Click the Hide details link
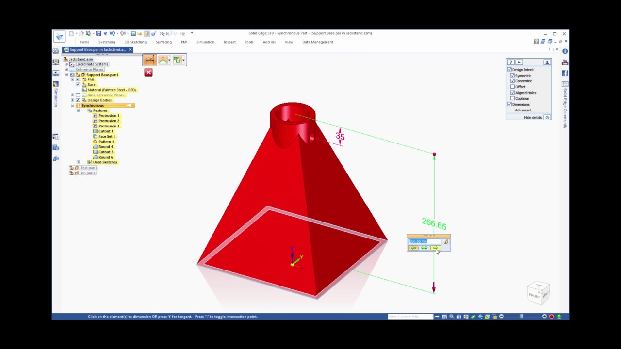Screen dimensions: 621x349 pos(533,118)
